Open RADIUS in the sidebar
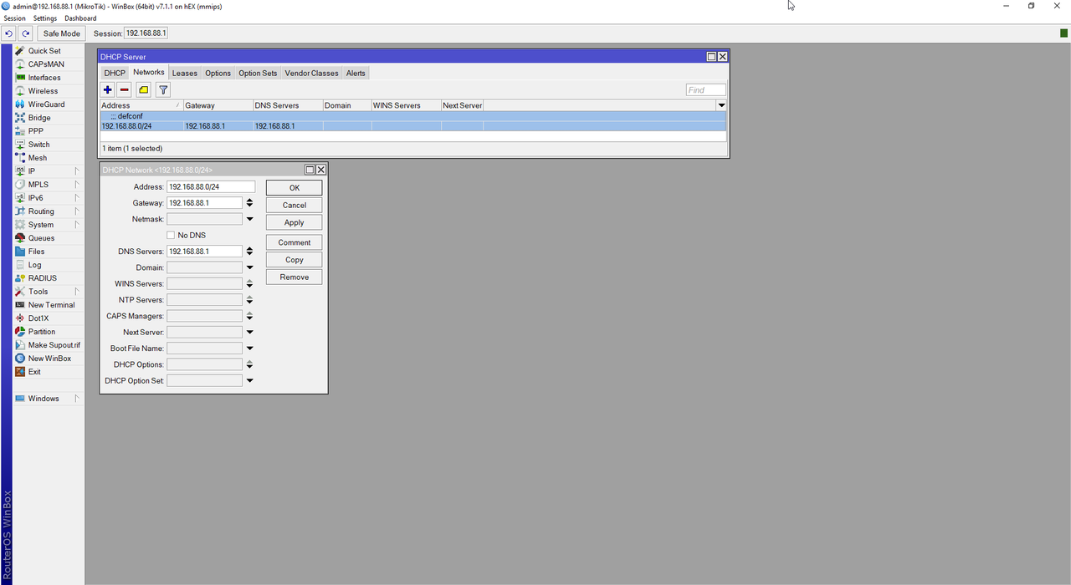 pyautogui.click(x=42, y=278)
